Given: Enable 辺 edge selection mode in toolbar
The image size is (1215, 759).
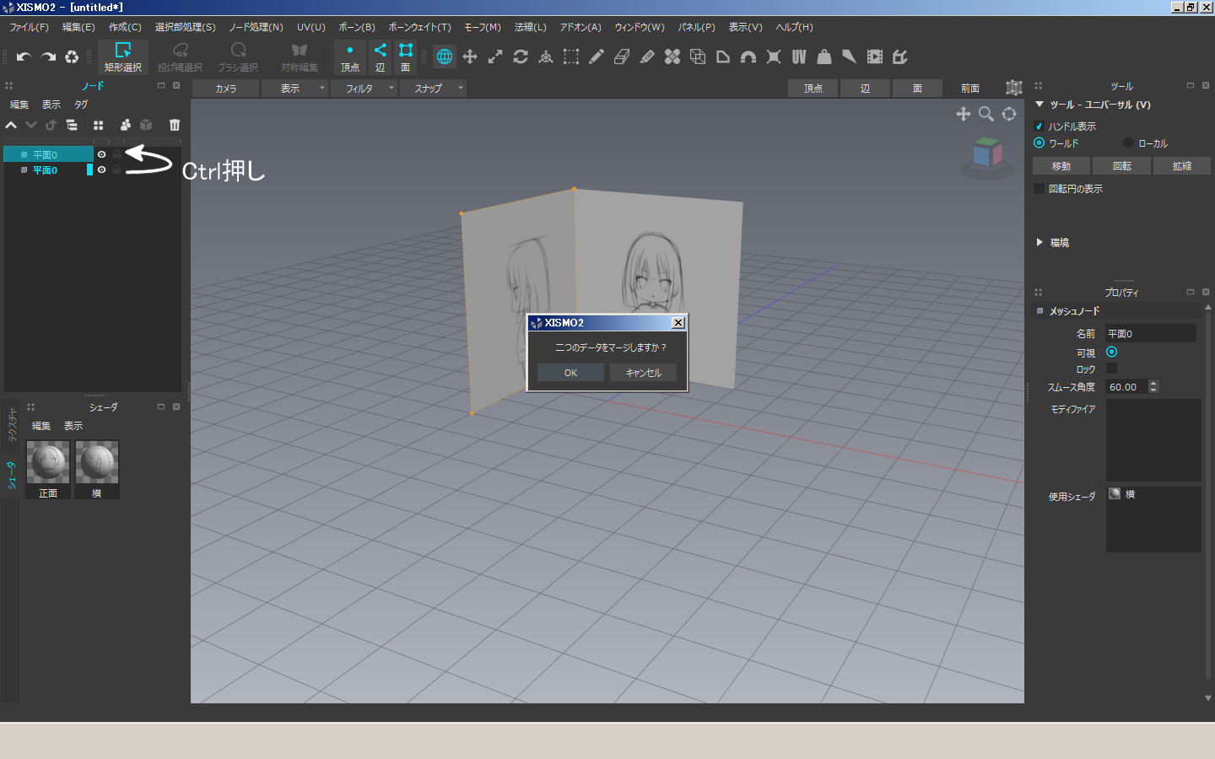Looking at the screenshot, I should pyautogui.click(x=381, y=57).
